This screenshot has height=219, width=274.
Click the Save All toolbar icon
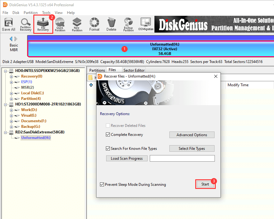pos(8,25)
